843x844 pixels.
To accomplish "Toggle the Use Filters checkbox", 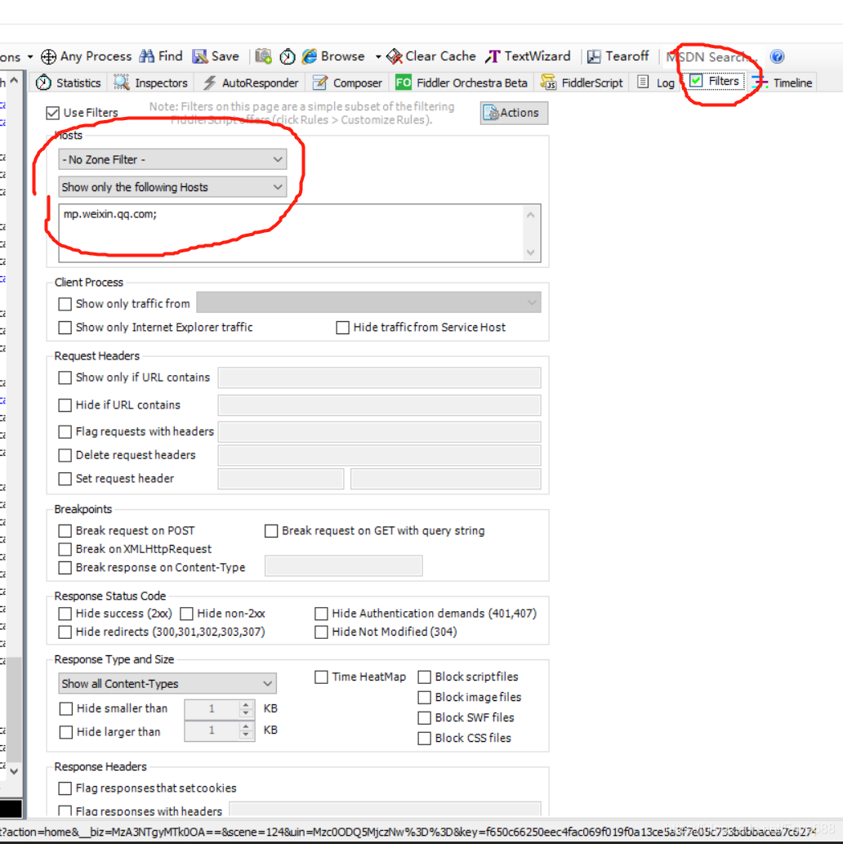I will pos(53,113).
